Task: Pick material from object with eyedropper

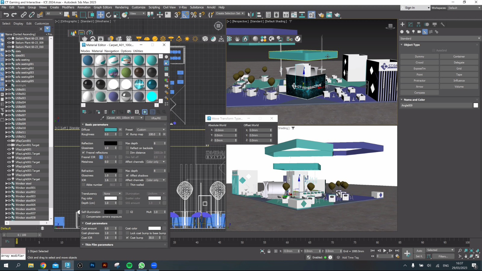Action: click(x=102, y=118)
